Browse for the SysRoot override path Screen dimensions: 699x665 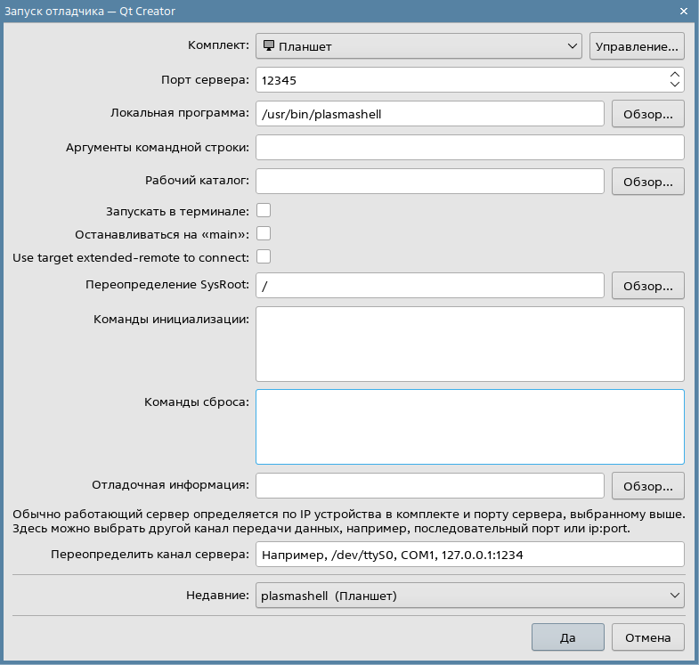tap(647, 286)
